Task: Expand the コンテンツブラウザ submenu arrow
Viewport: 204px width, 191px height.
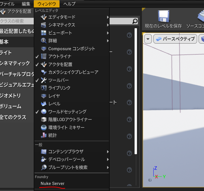Action: click(108, 152)
